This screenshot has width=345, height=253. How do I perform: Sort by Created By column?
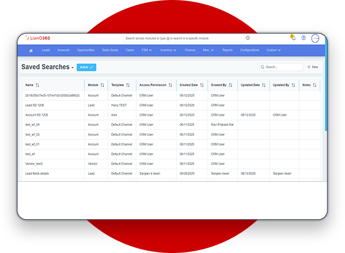click(x=230, y=85)
